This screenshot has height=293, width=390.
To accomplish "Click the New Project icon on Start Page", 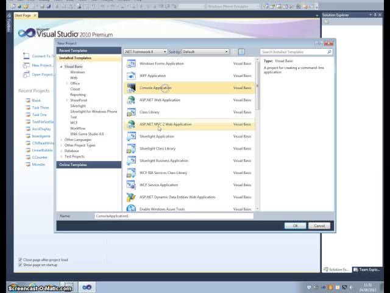I will tap(26, 65).
